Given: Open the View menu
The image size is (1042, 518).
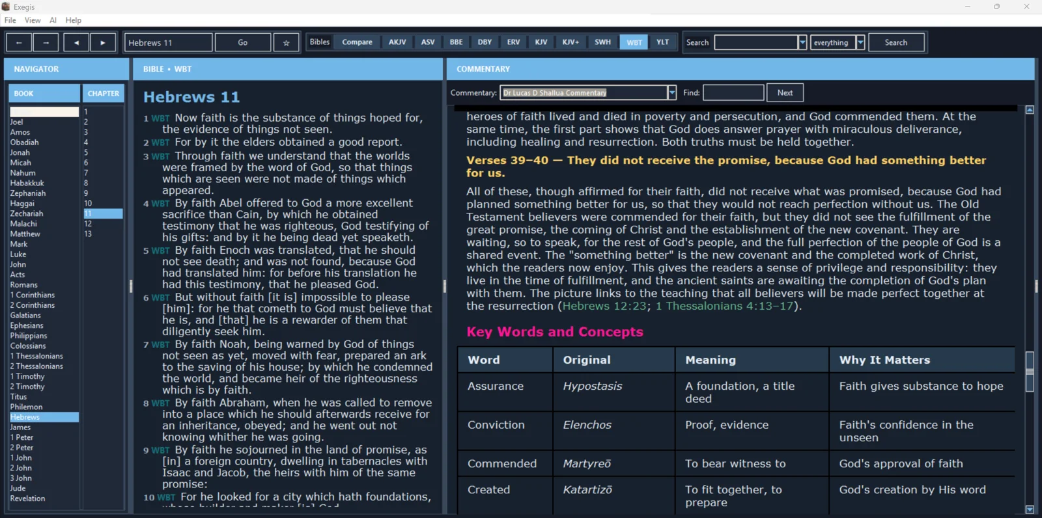Looking at the screenshot, I should tap(33, 20).
